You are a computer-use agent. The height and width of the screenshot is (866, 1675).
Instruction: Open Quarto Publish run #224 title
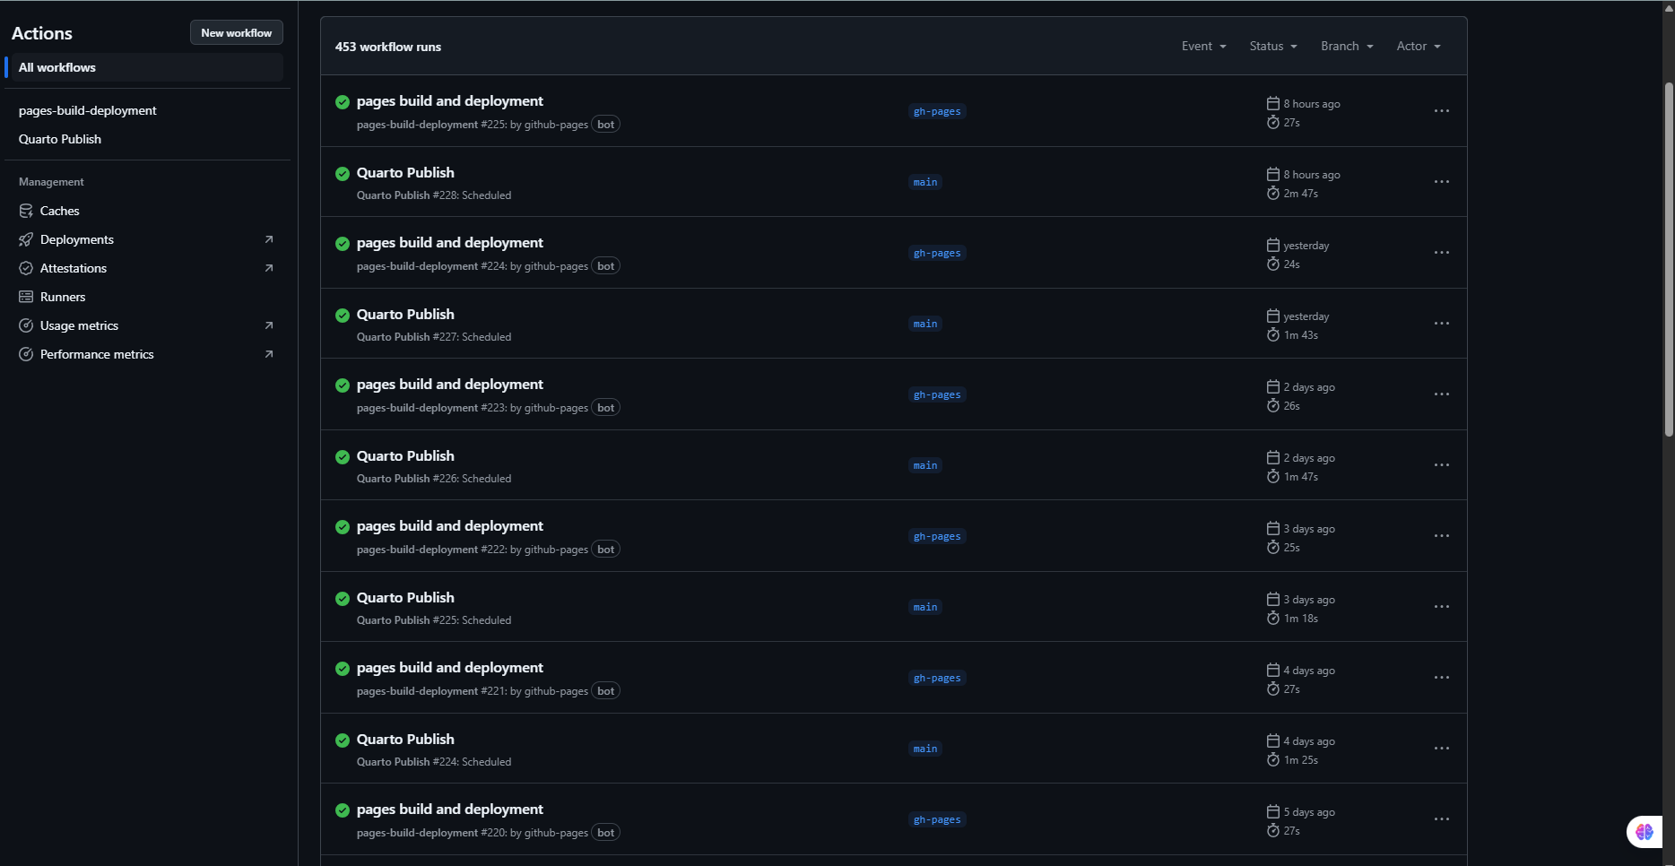405,740
